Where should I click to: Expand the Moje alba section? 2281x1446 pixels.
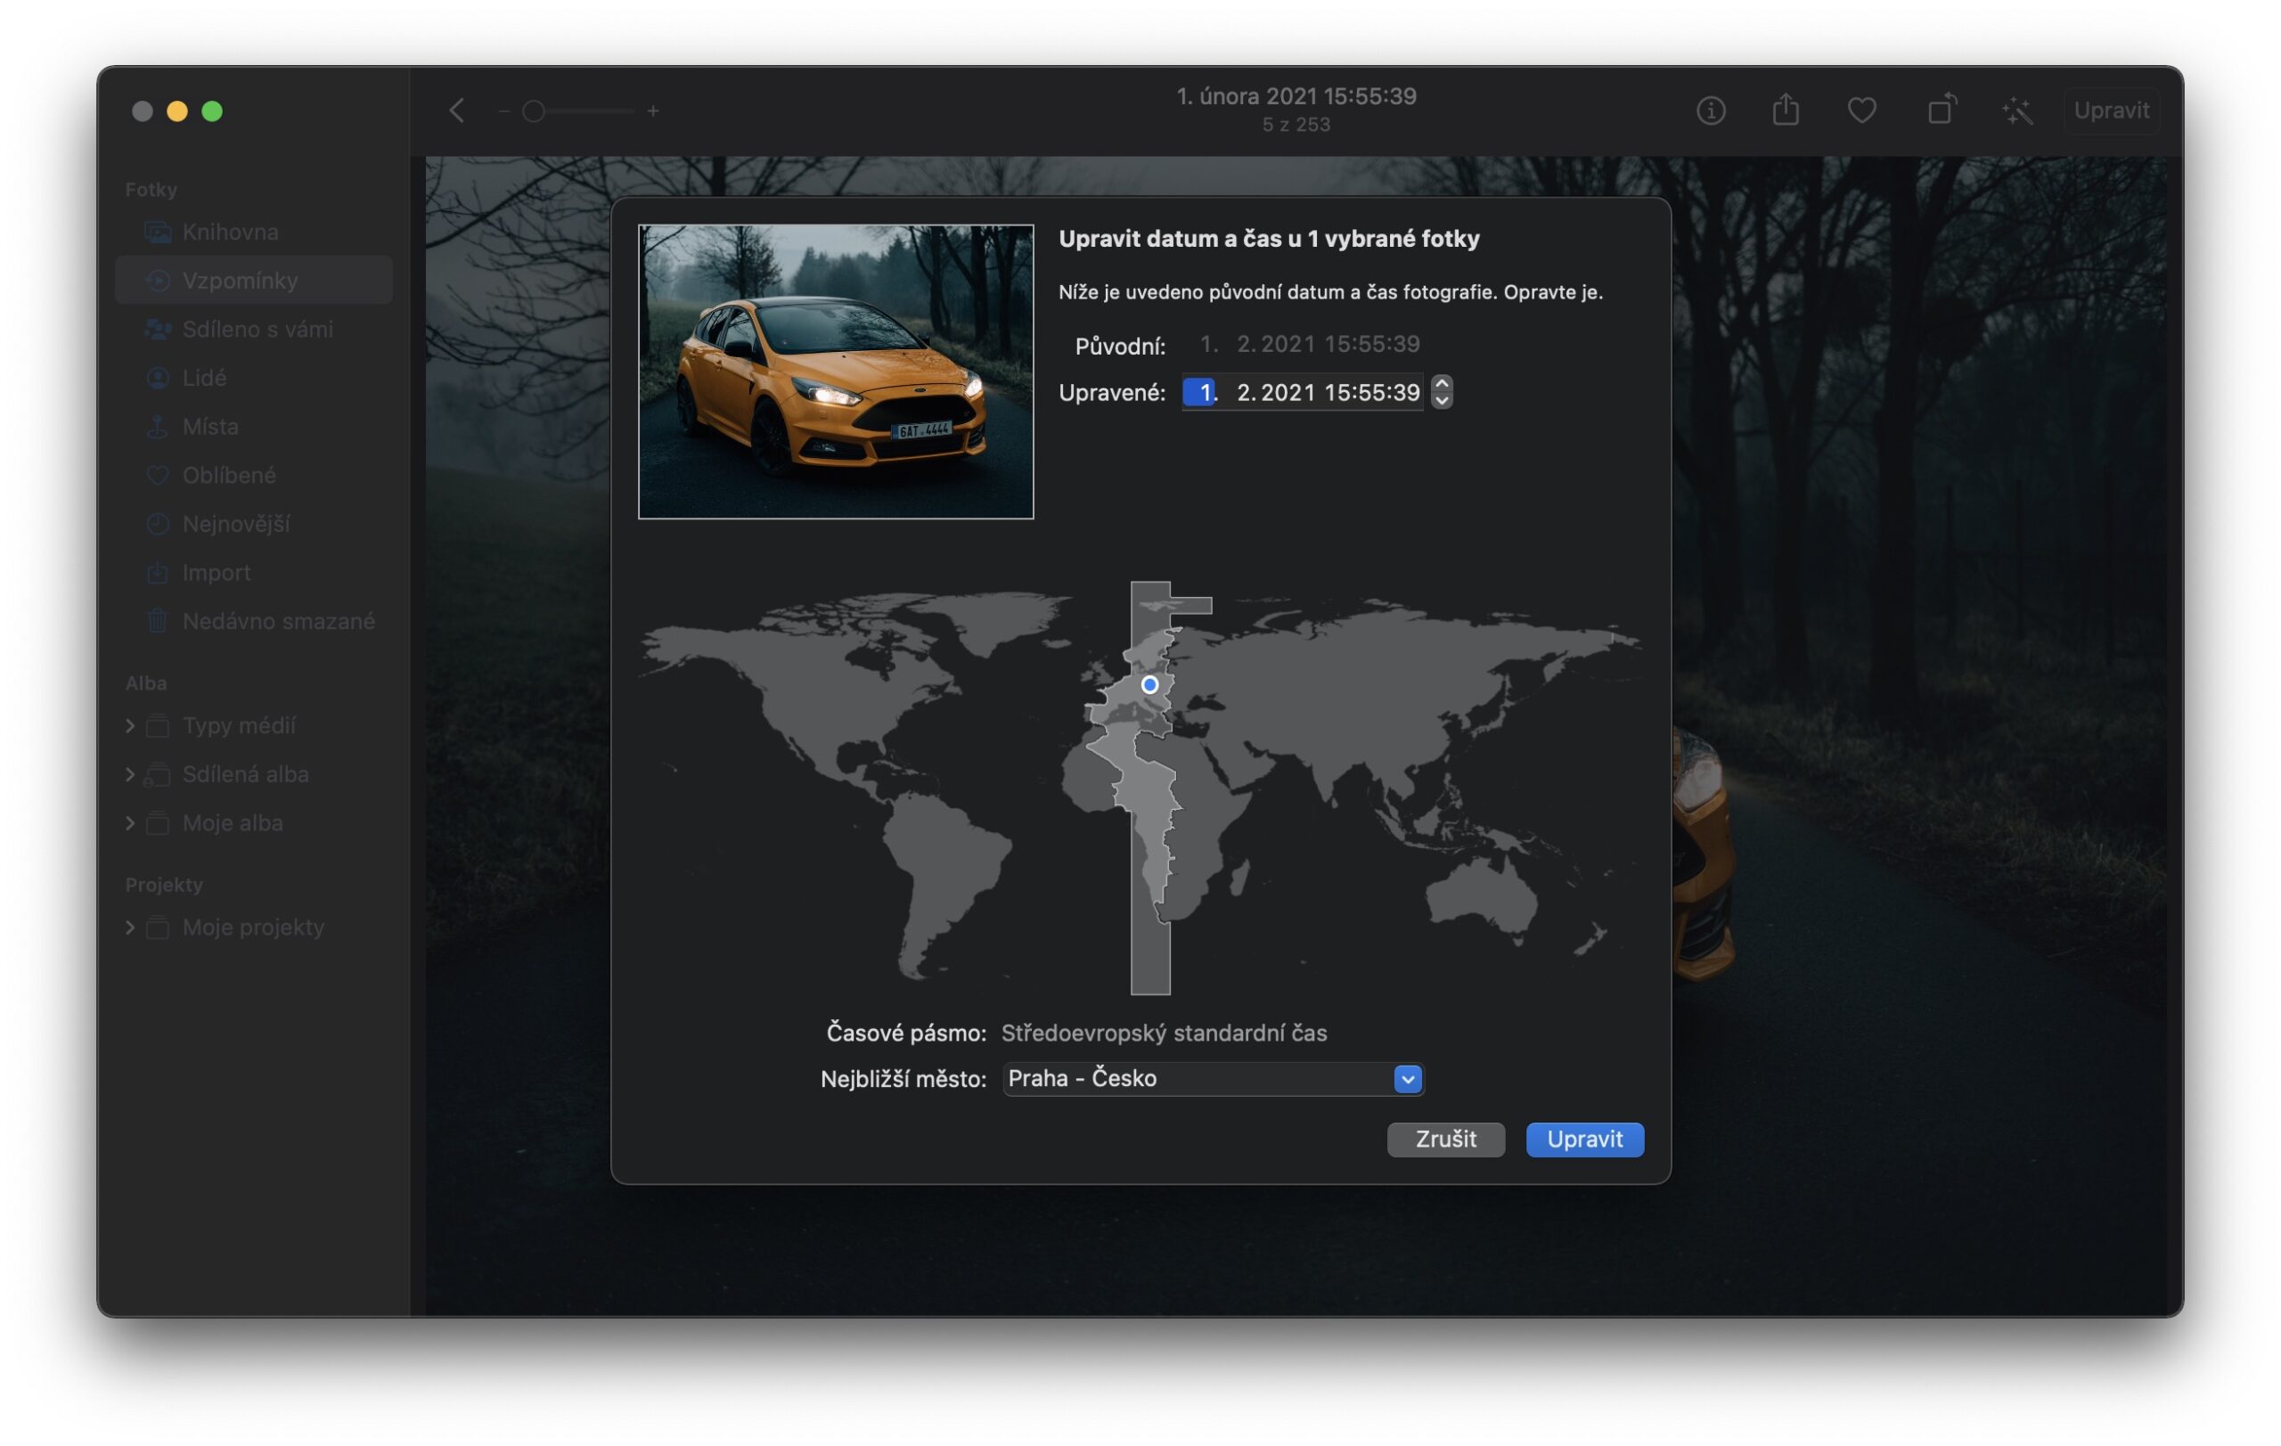(x=130, y=823)
